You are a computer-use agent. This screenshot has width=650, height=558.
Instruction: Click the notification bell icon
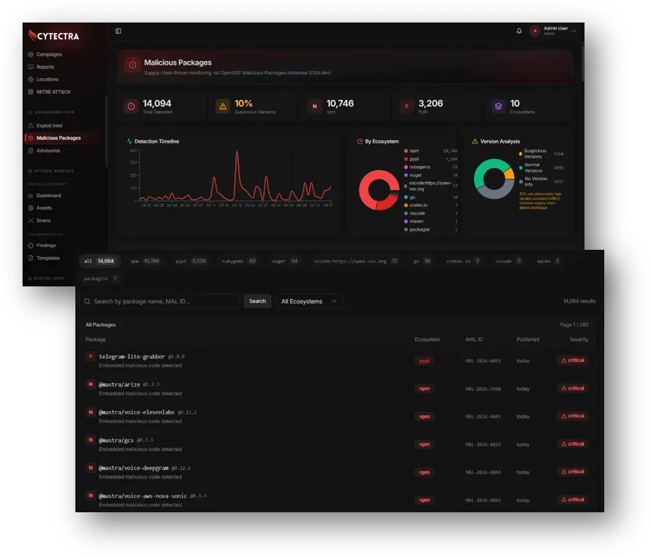pos(518,31)
